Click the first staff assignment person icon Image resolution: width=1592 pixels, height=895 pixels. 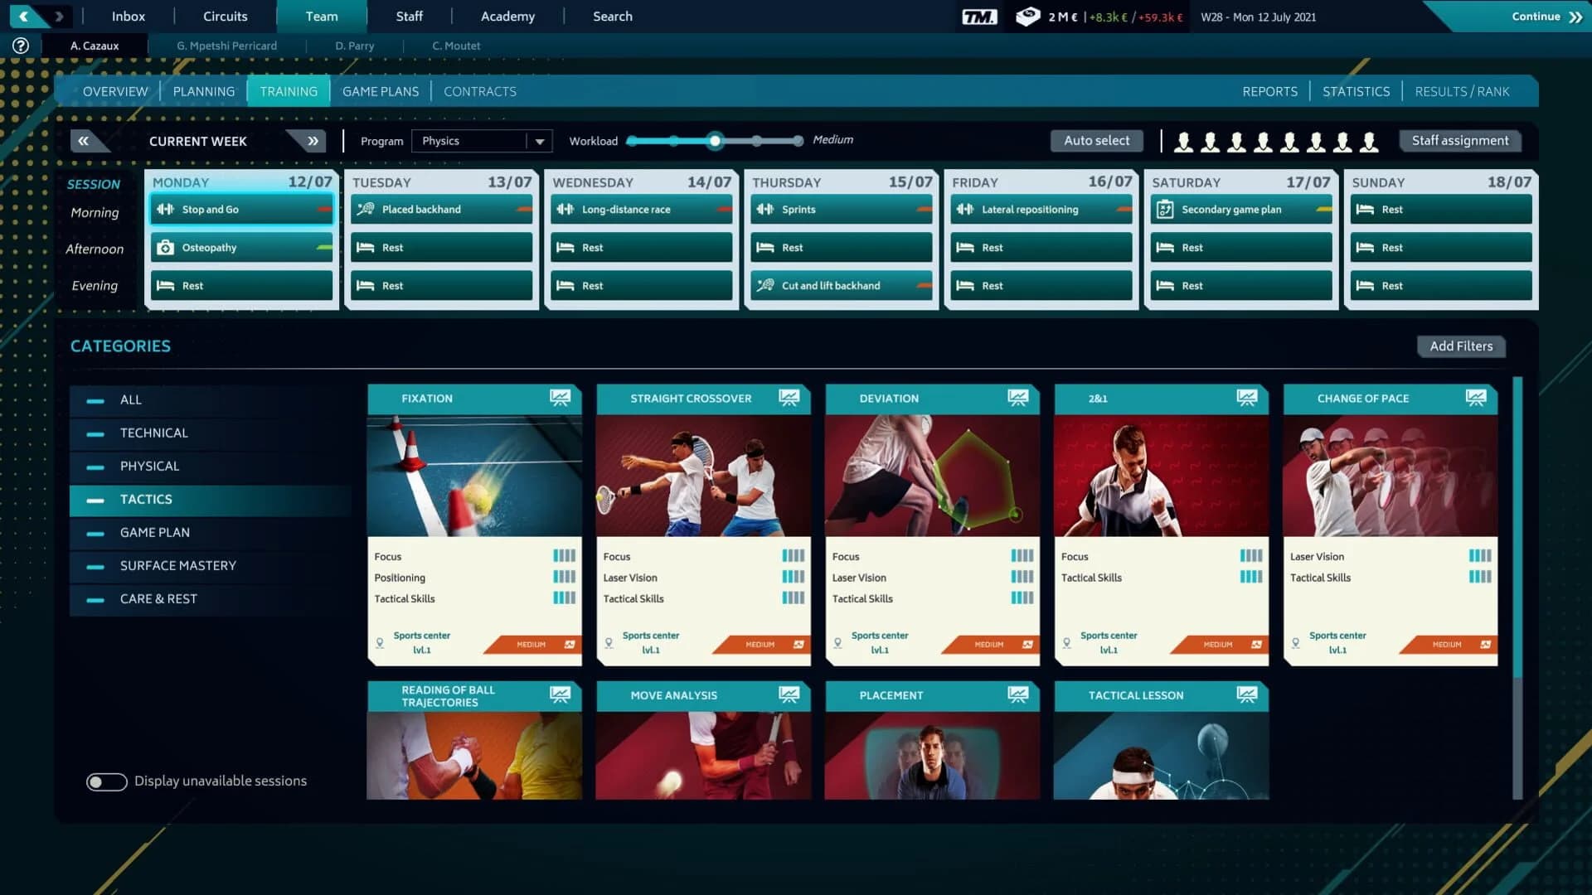(x=1184, y=141)
